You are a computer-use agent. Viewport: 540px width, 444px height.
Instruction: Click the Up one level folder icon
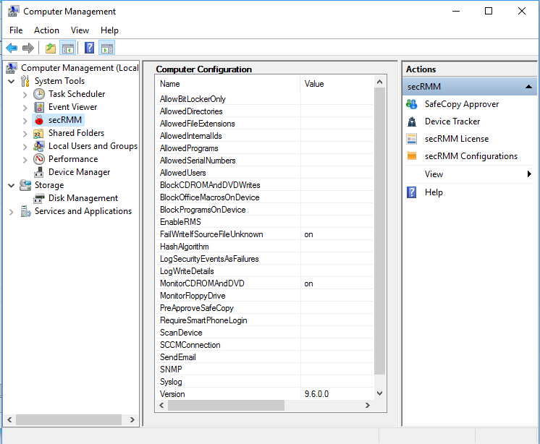click(51, 48)
